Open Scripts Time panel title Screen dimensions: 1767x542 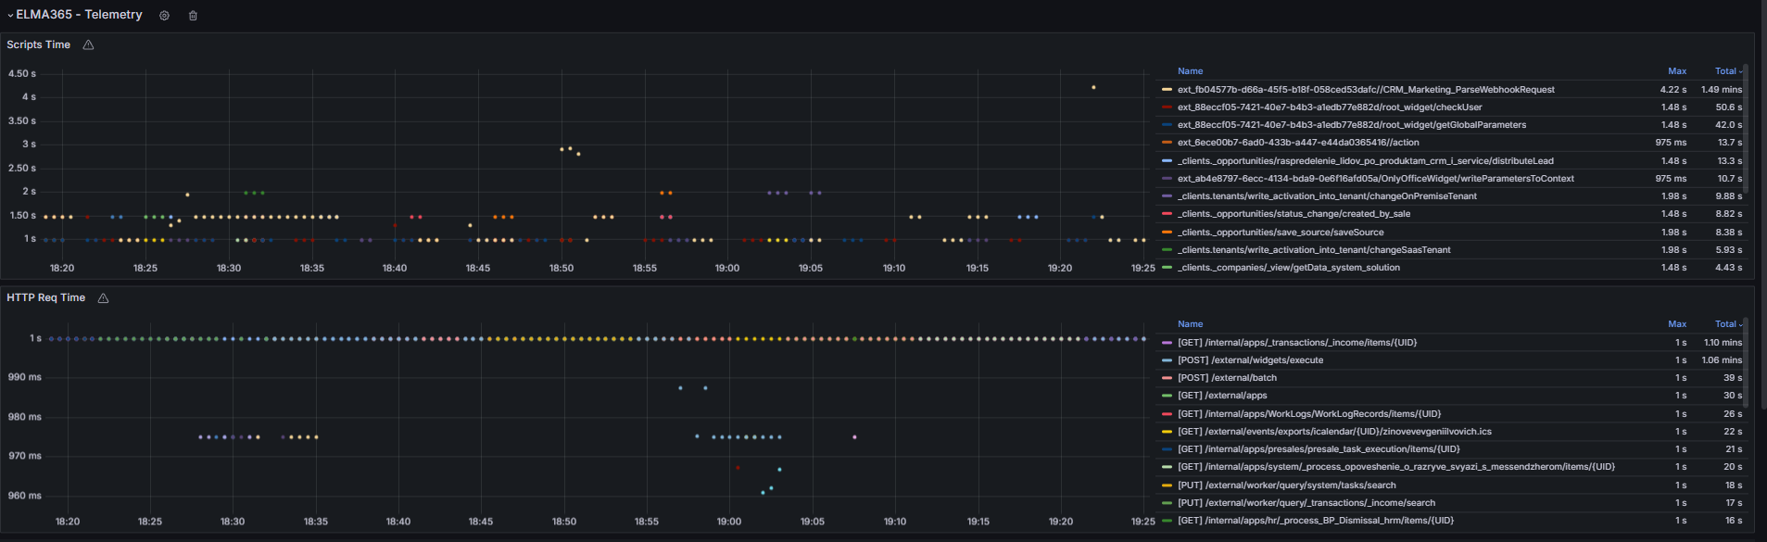[x=38, y=44]
